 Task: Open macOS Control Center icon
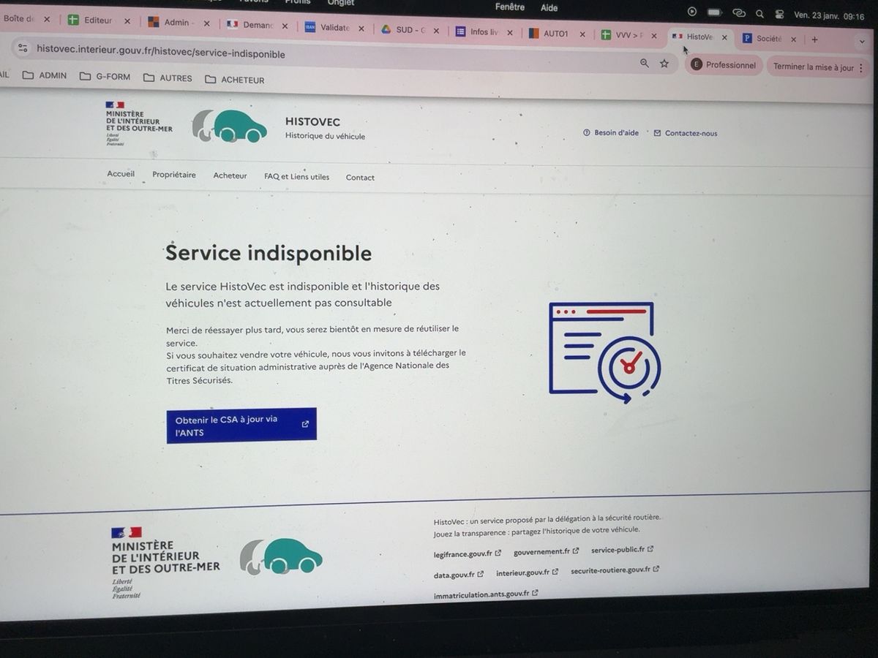coord(779,14)
